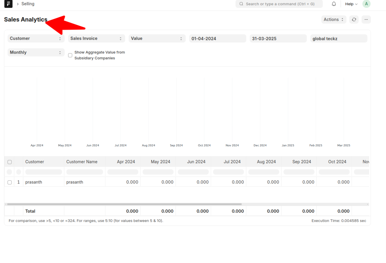The height and width of the screenshot is (263, 386).
Task: Select the 'prasanth' Customer cell
Action: click(43, 182)
